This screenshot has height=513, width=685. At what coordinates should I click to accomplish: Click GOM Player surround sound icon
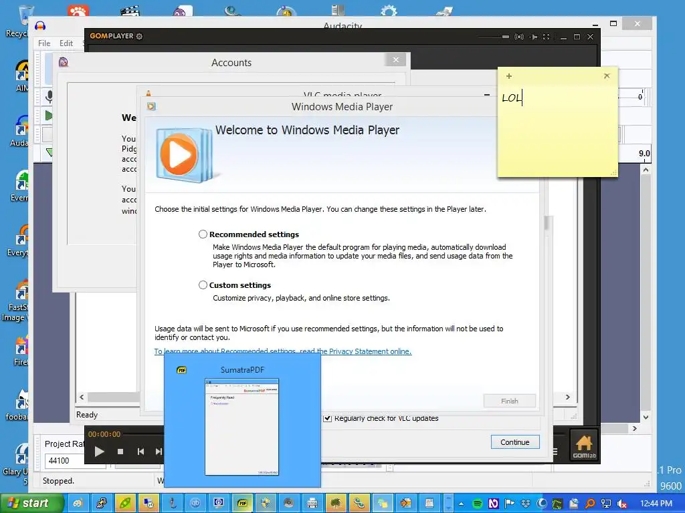point(519,37)
